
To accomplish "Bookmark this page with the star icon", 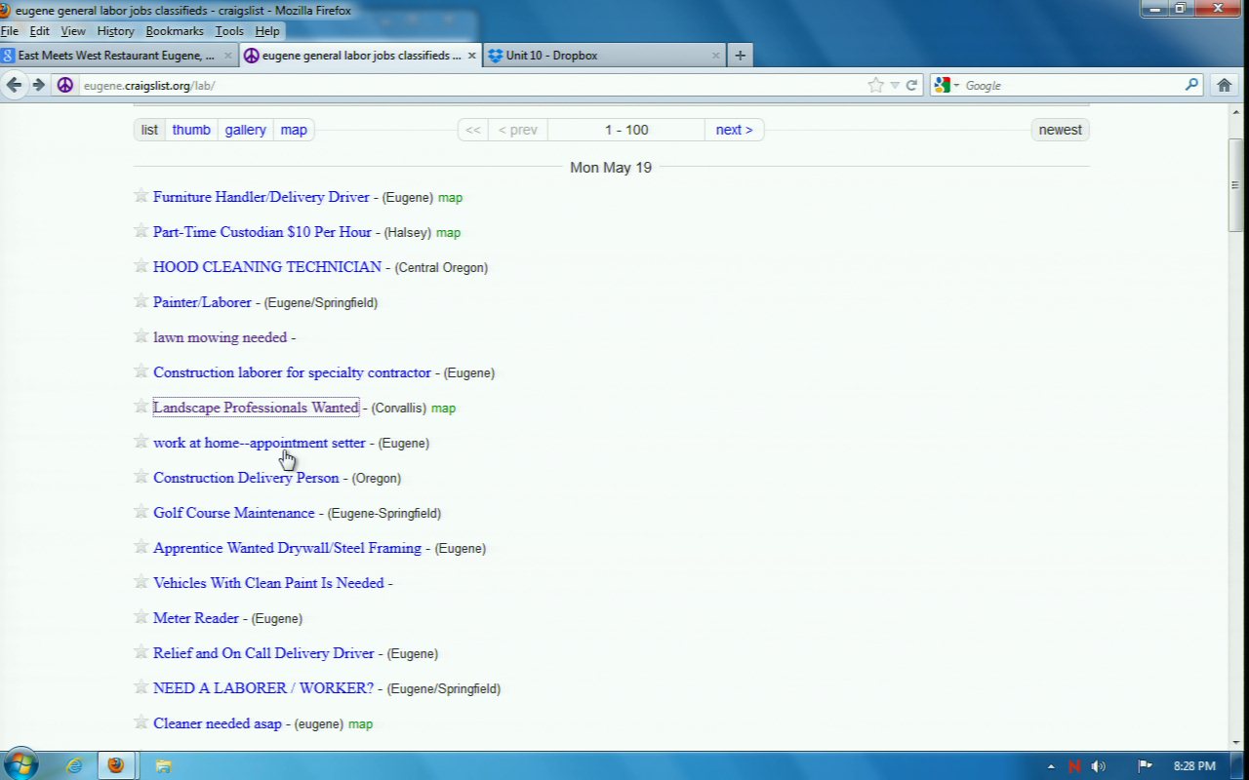I will [x=875, y=85].
